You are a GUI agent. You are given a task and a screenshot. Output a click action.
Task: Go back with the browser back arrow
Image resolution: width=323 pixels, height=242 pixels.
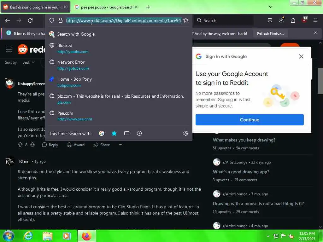[8, 20]
